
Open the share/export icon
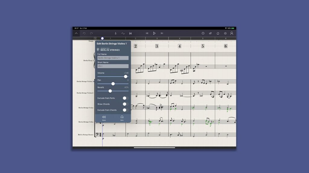click(210, 33)
